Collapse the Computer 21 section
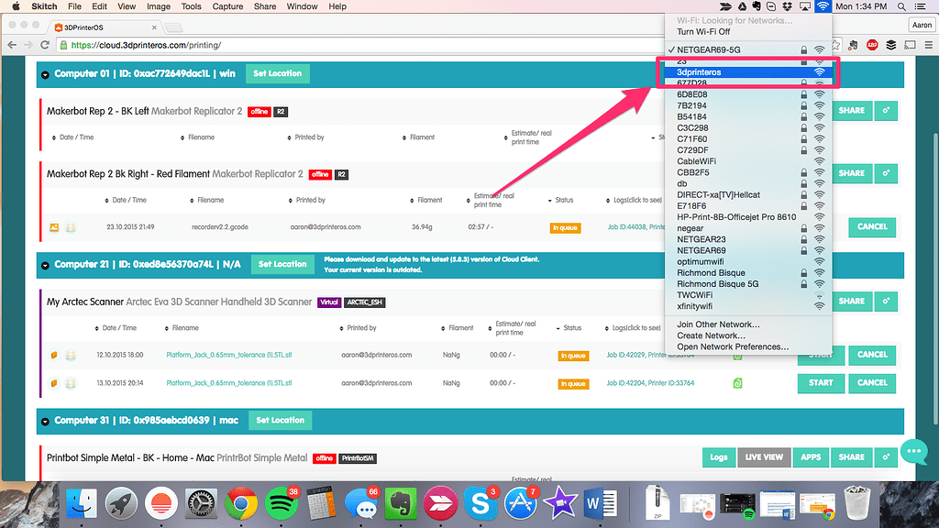 tap(43, 263)
